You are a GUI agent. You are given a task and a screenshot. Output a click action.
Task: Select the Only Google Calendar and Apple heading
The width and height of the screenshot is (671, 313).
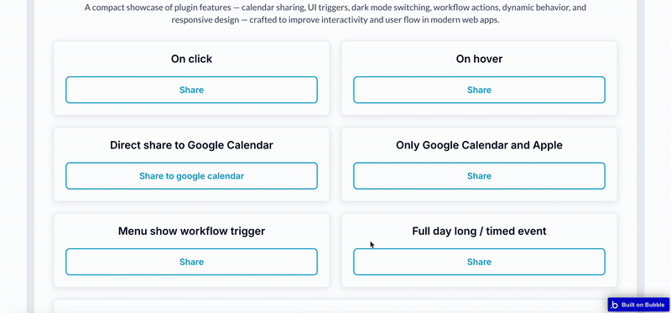pyautogui.click(x=479, y=145)
